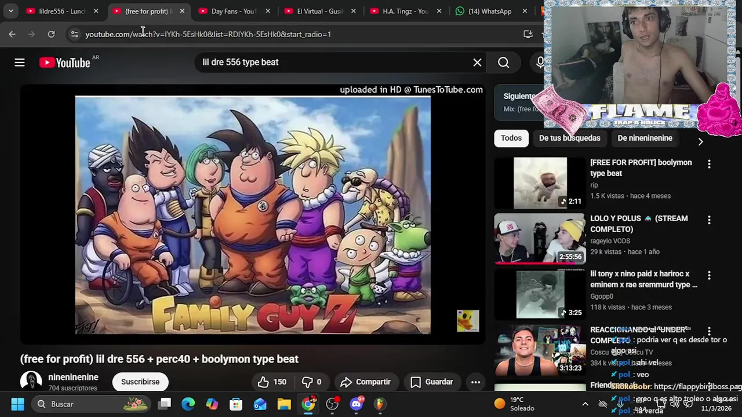Open Microsoft Store from the taskbar
The image size is (742, 417).
(236, 404)
